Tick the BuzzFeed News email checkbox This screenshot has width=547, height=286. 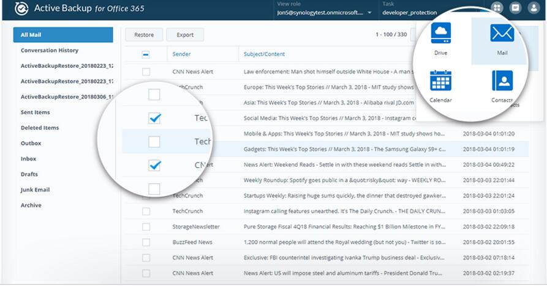146,242
